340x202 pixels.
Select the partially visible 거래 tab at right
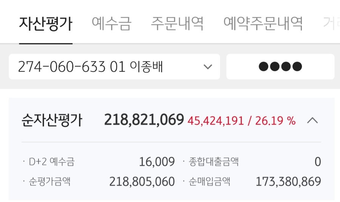click(331, 23)
